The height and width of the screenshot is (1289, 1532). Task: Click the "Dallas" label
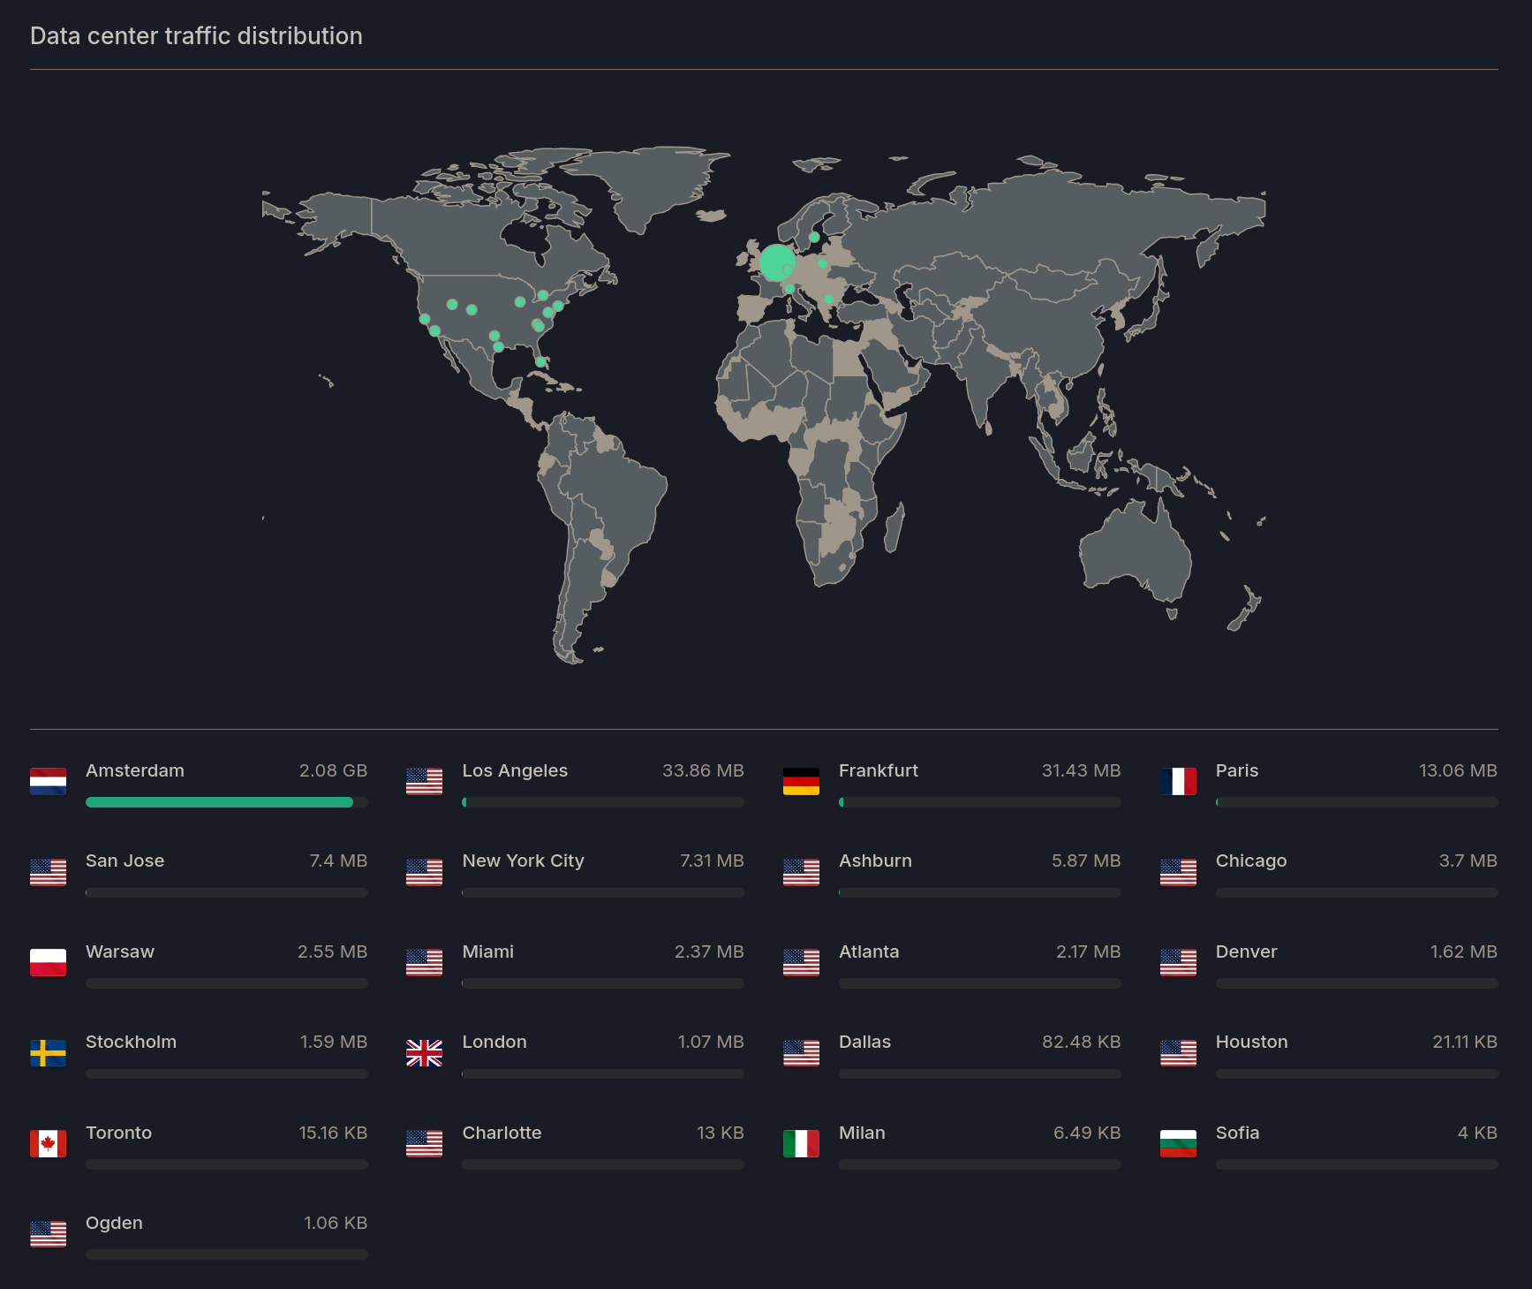(864, 1042)
